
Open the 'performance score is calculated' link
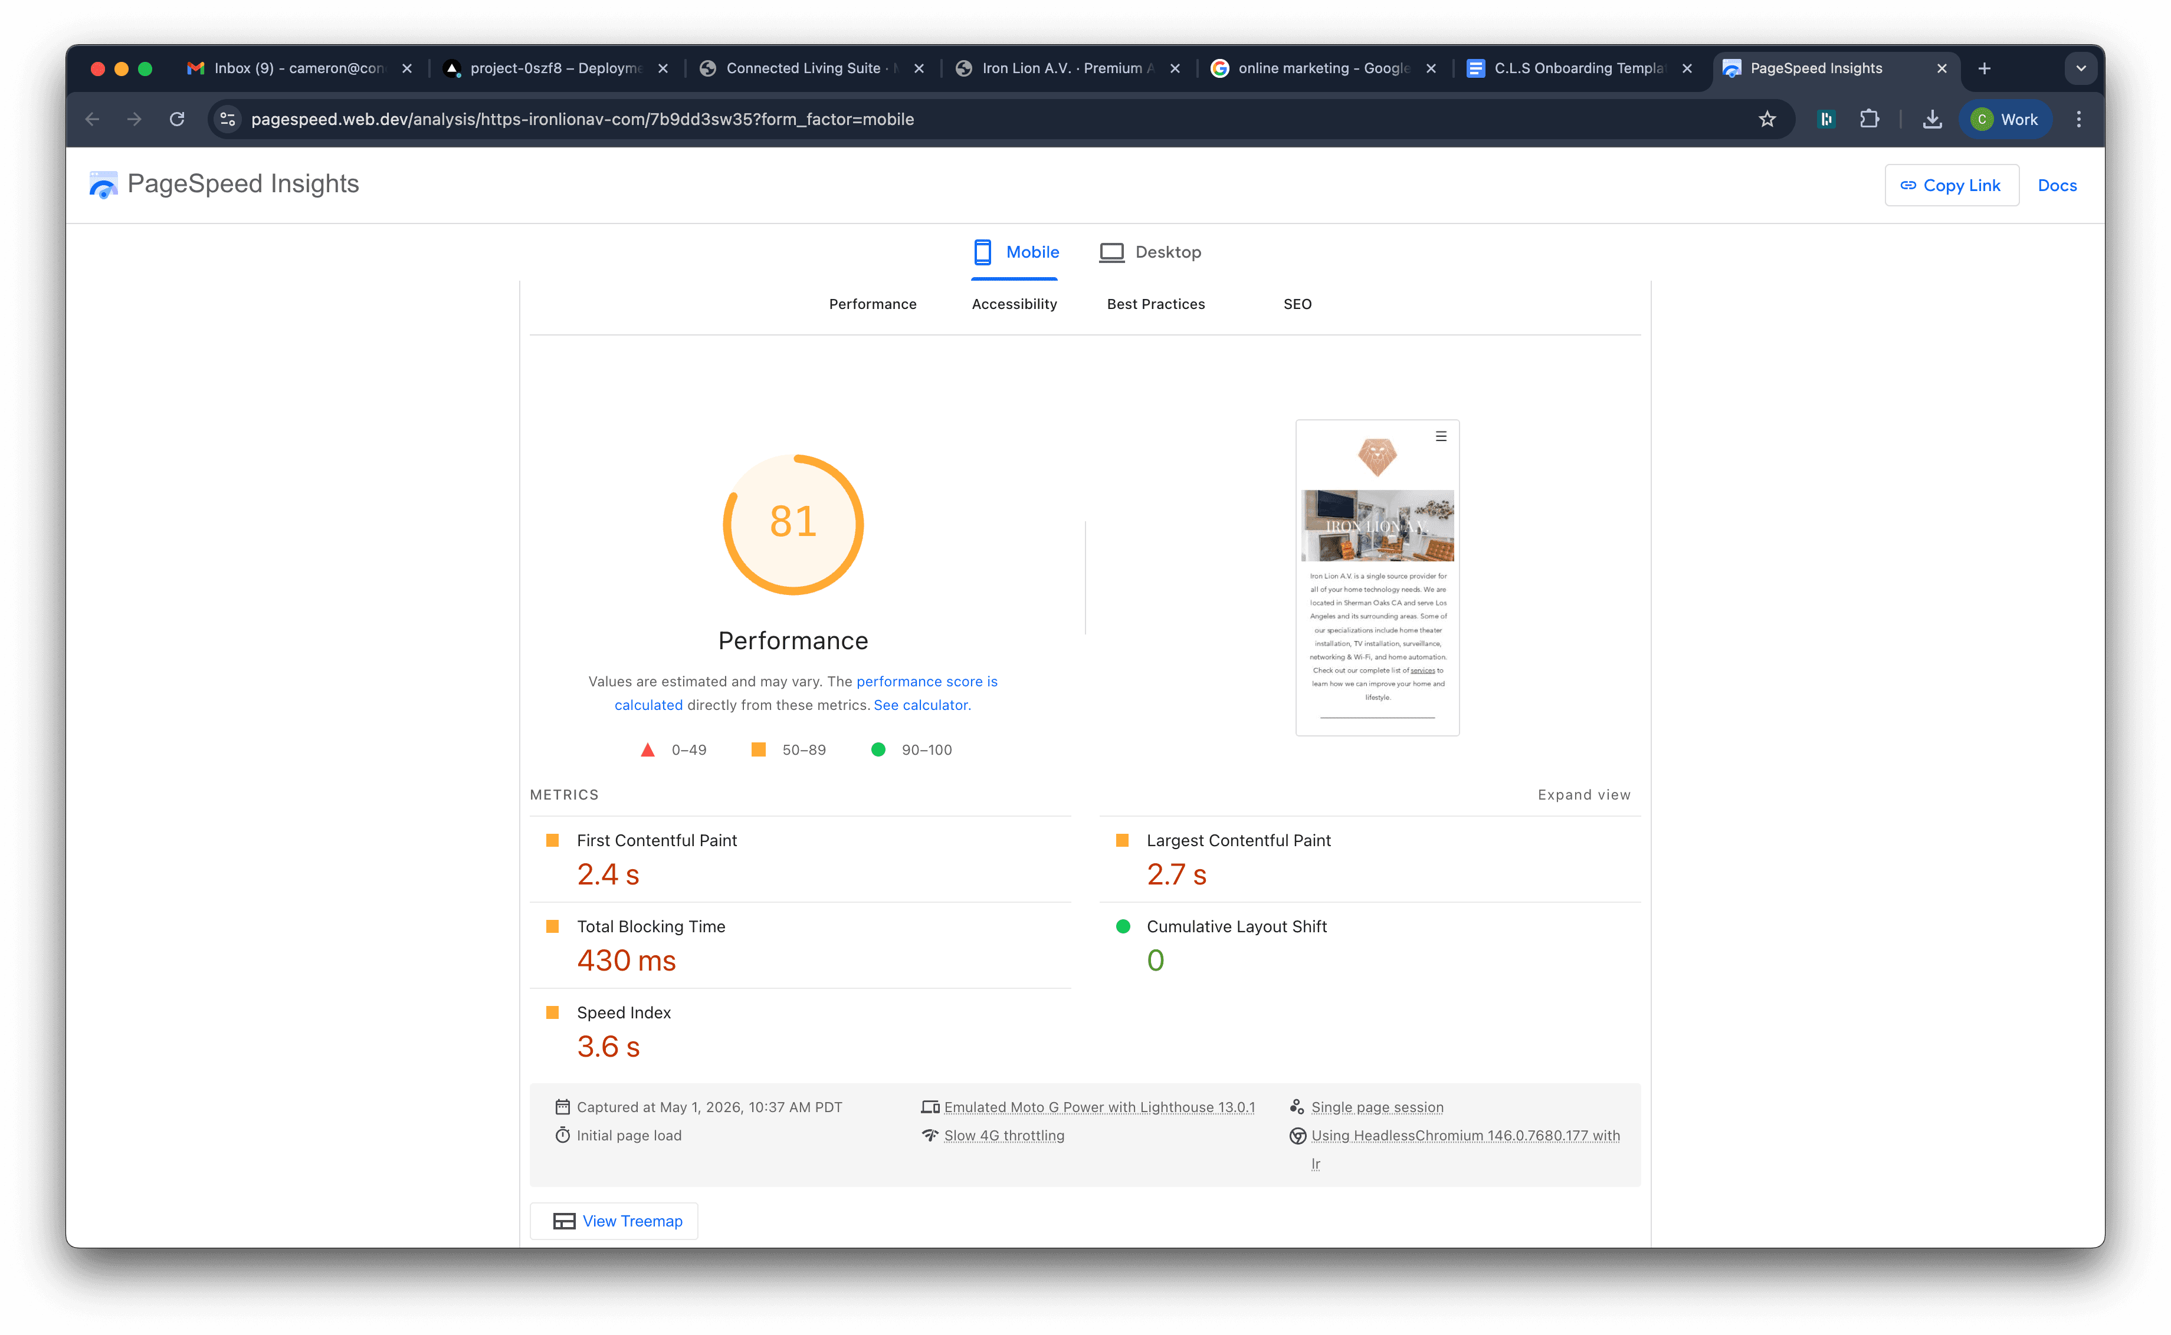[x=927, y=682]
